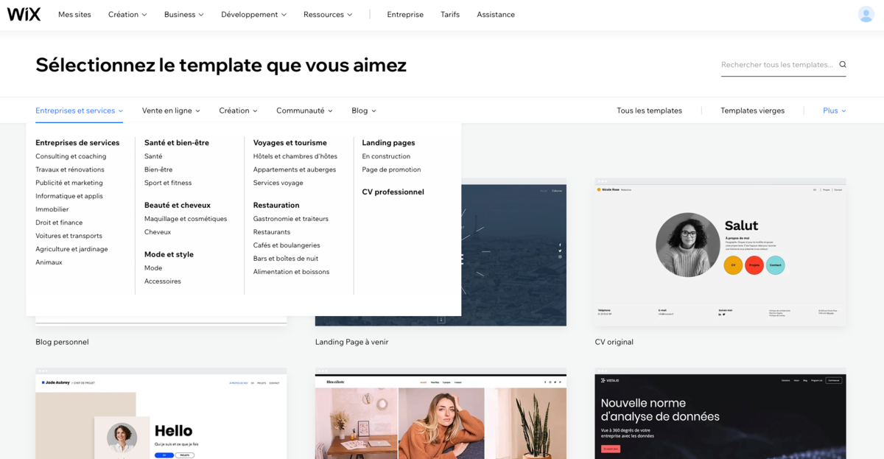This screenshot has height=459, width=884.
Task: Select Animaux subcategory
Action: pyautogui.click(x=49, y=262)
